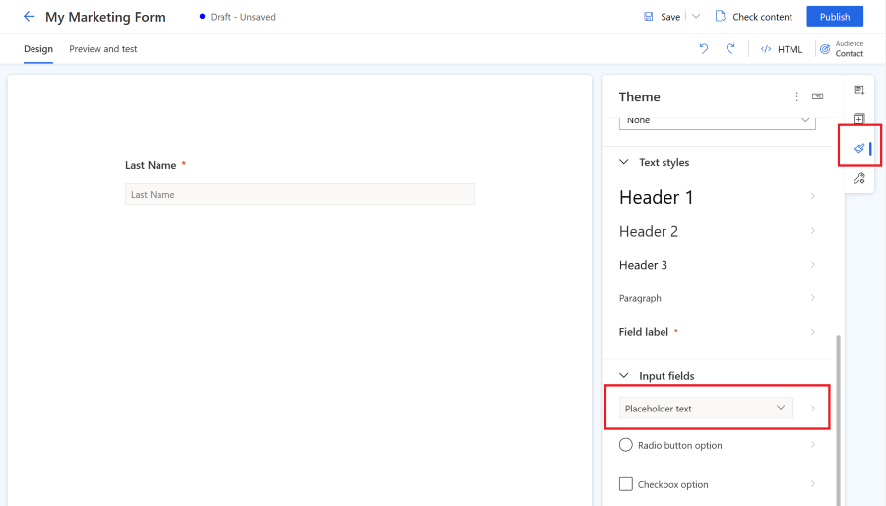This screenshot has width=886, height=506.
Task: Select the Radio button option circle
Action: click(626, 445)
